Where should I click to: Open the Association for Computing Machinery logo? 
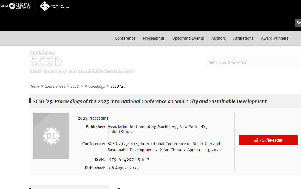point(54,6)
